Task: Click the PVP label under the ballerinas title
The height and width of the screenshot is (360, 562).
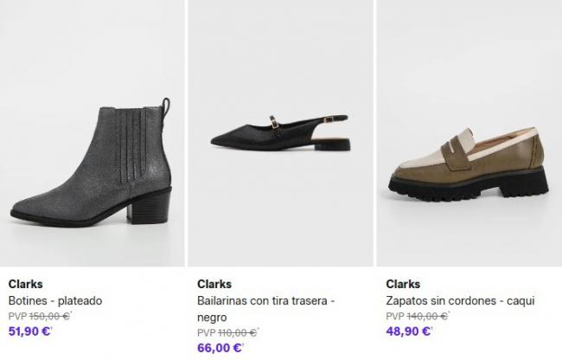Action: click(205, 332)
